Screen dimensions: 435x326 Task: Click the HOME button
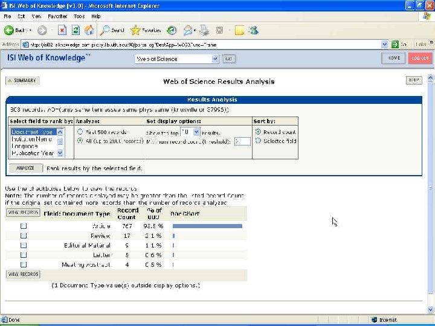pos(393,58)
